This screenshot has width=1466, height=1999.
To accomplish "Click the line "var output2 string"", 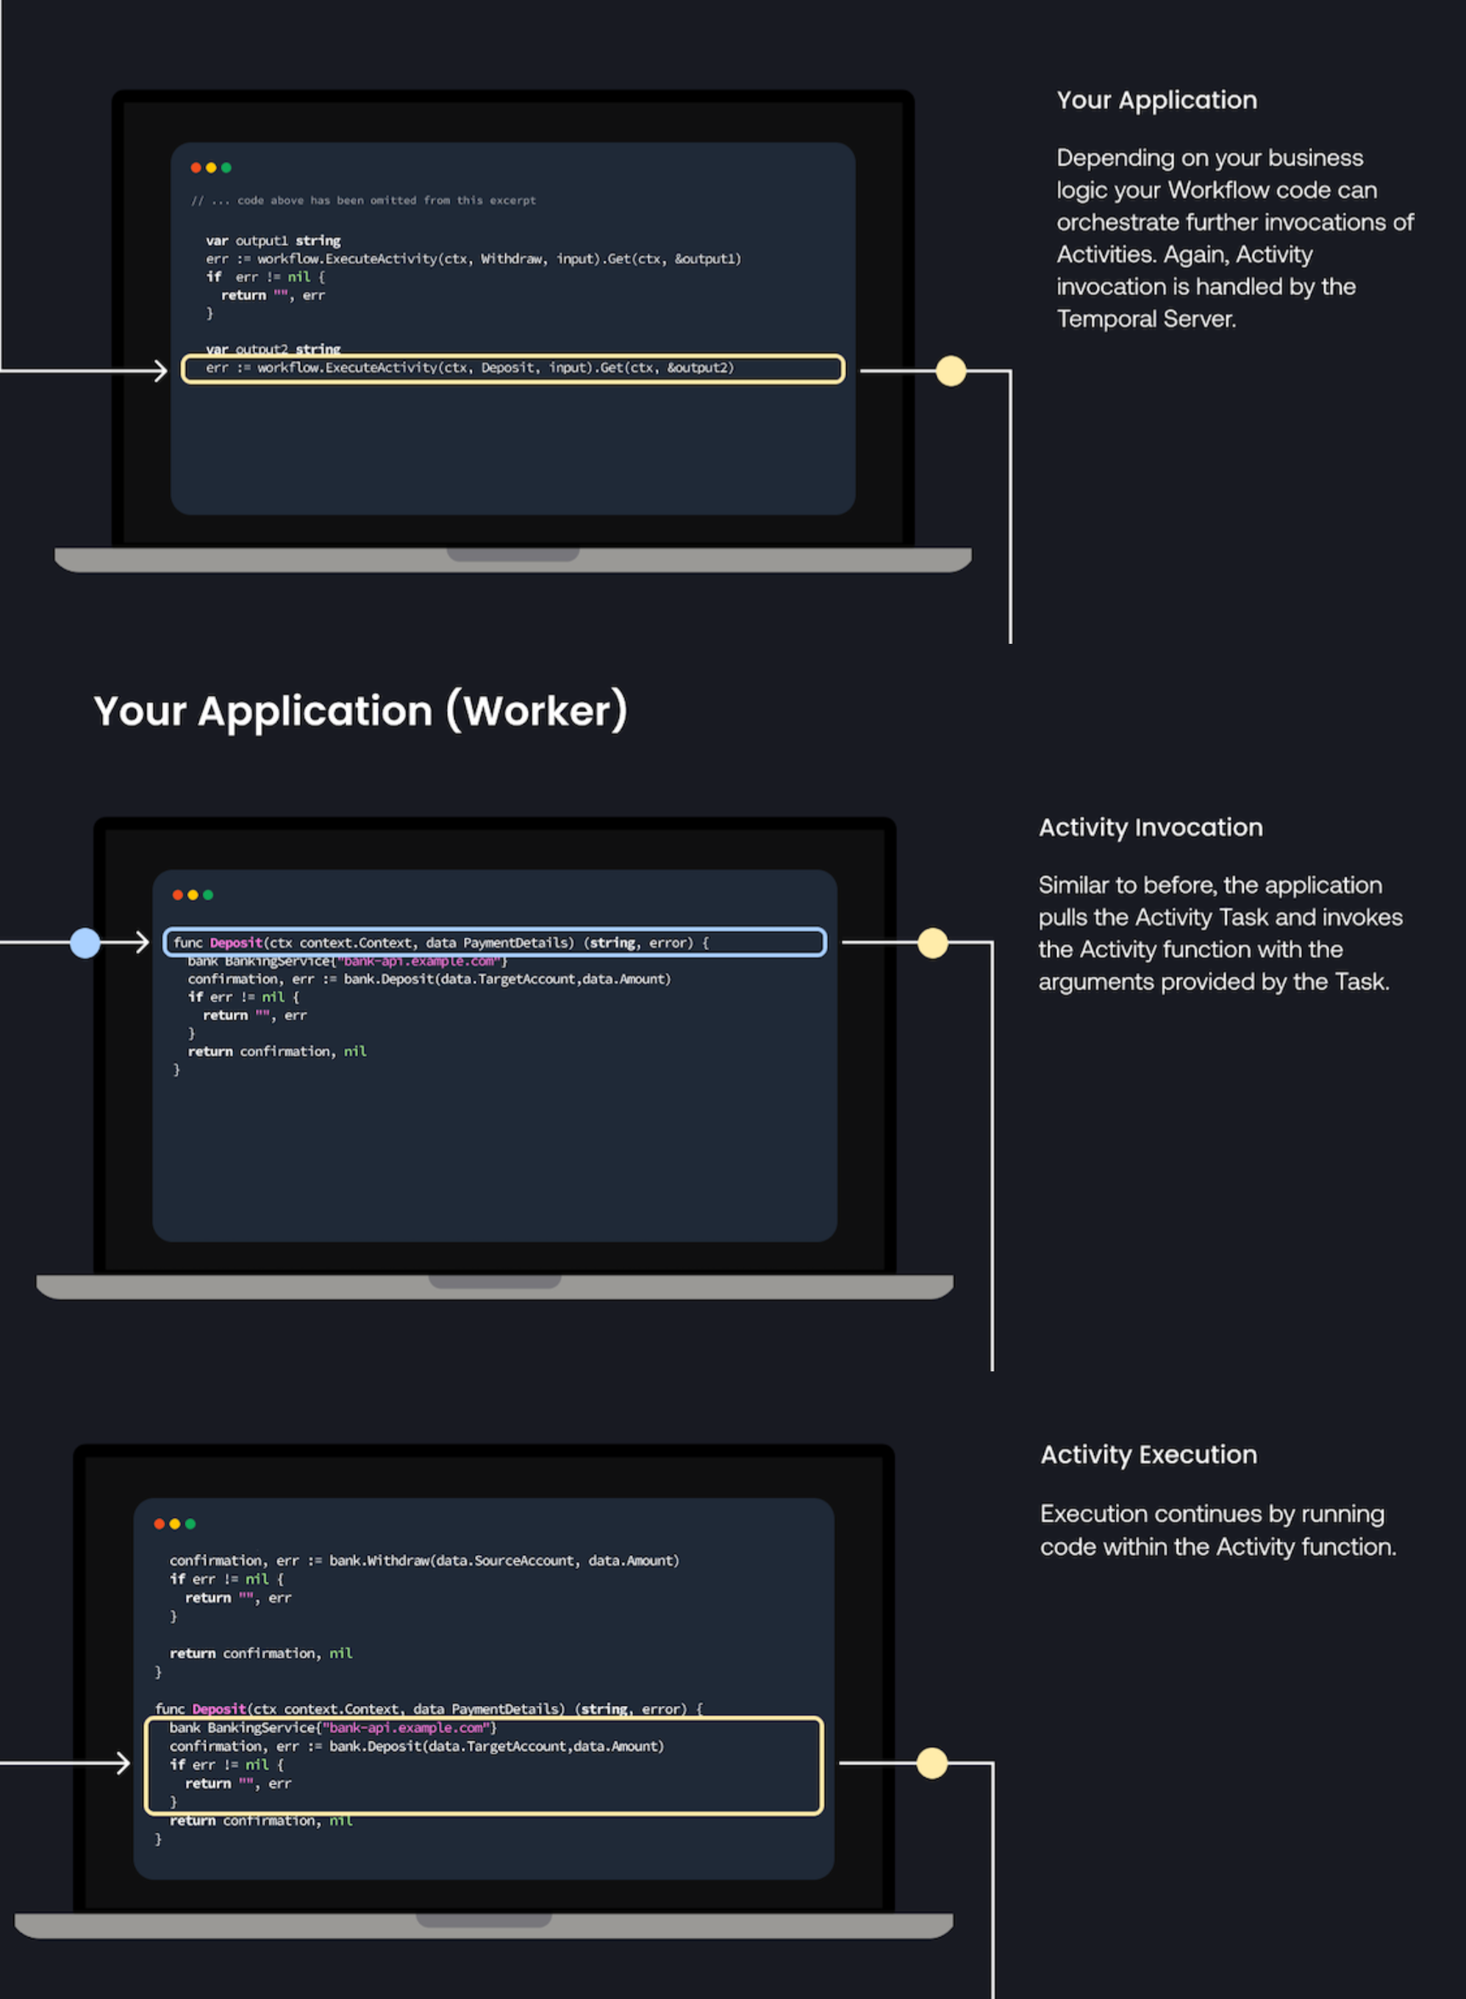I will [x=273, y=348].
